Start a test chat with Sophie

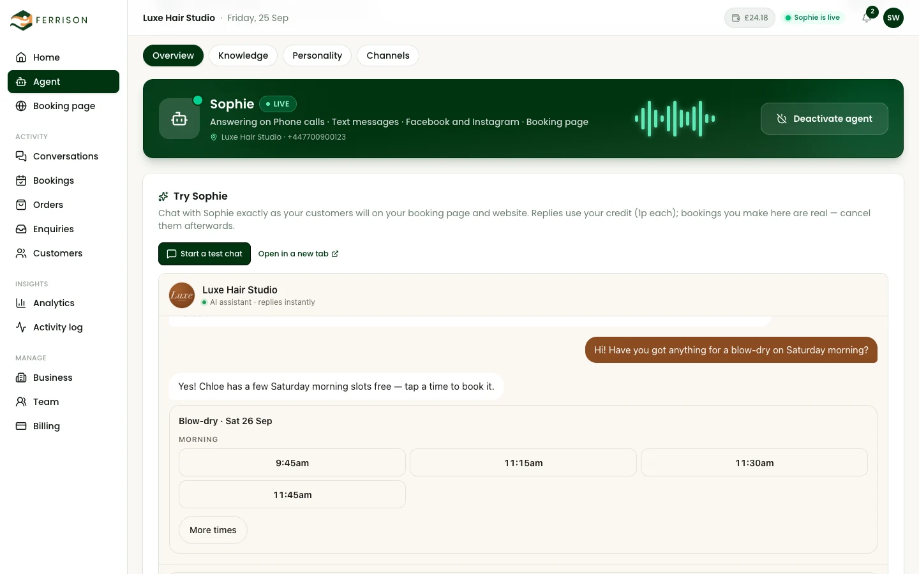[x=204, y=254]
